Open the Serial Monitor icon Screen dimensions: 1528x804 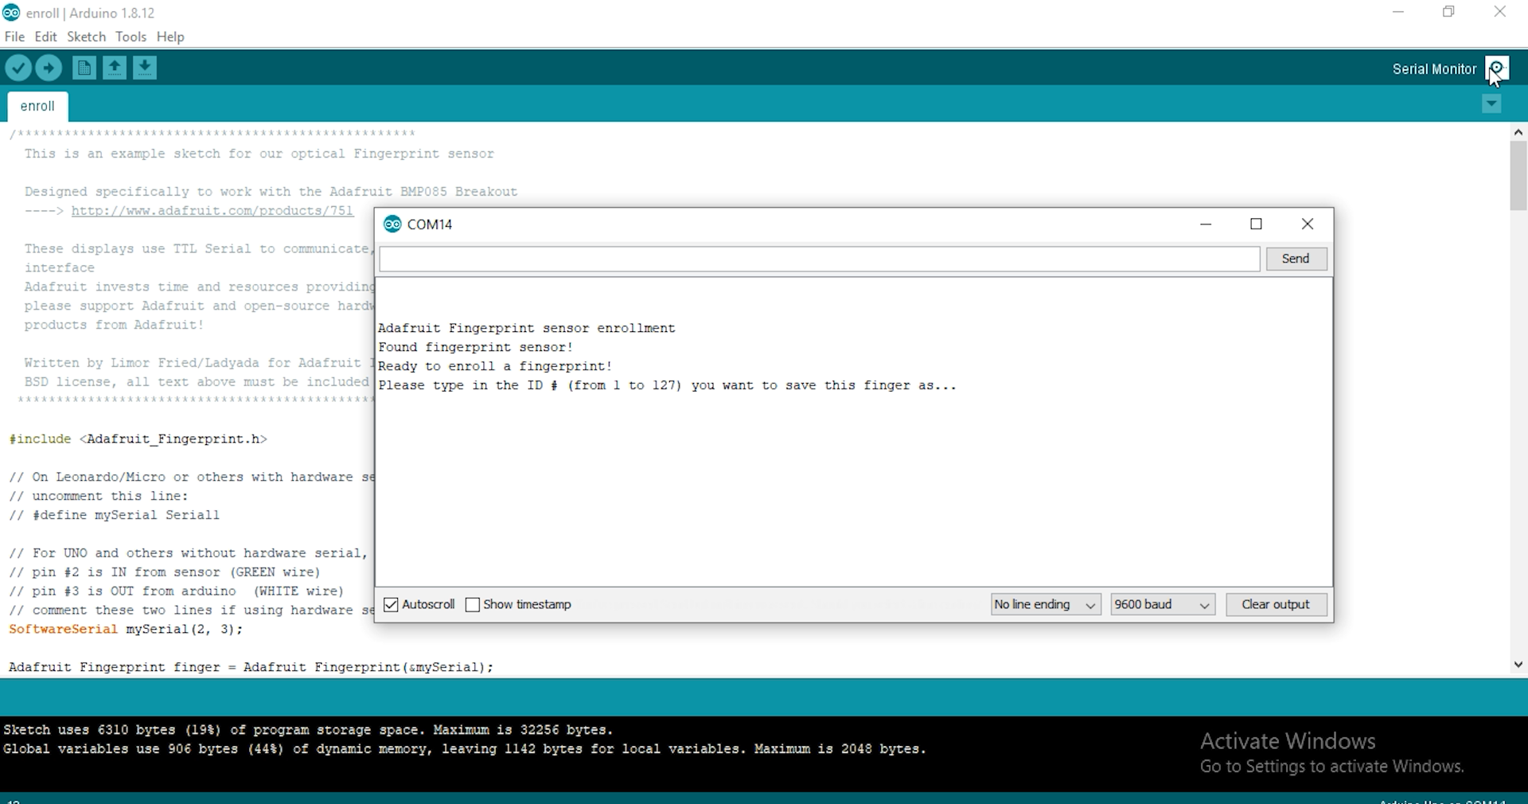1497,68
